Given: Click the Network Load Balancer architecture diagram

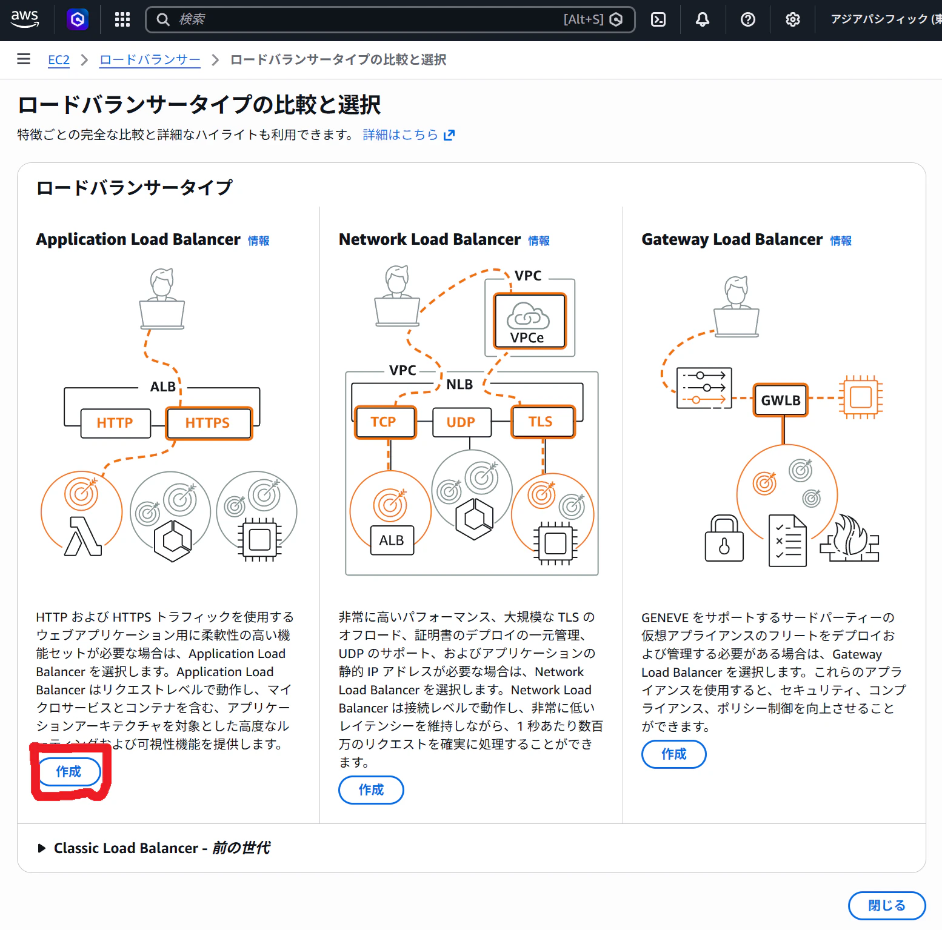Looking at the screenshot, I should coord(472,420).
